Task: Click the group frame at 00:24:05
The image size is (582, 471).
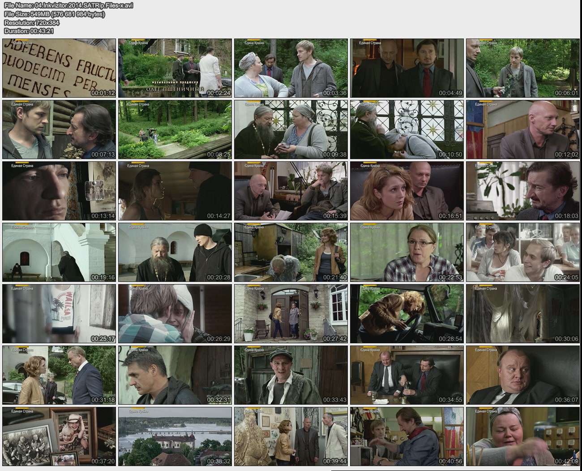Action: pyautogui.click(x=523, y=252)
